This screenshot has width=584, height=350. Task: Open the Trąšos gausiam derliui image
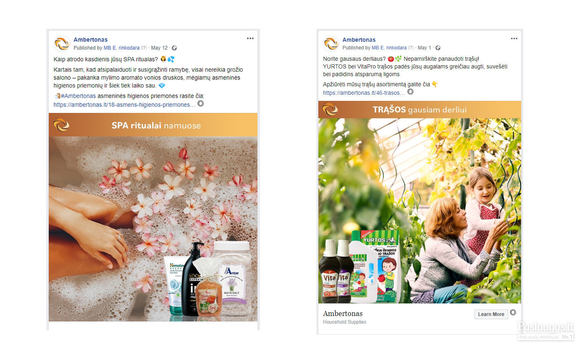[420, 202]
